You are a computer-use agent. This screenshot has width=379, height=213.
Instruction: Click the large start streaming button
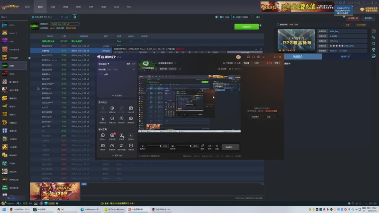coord(230,147)
